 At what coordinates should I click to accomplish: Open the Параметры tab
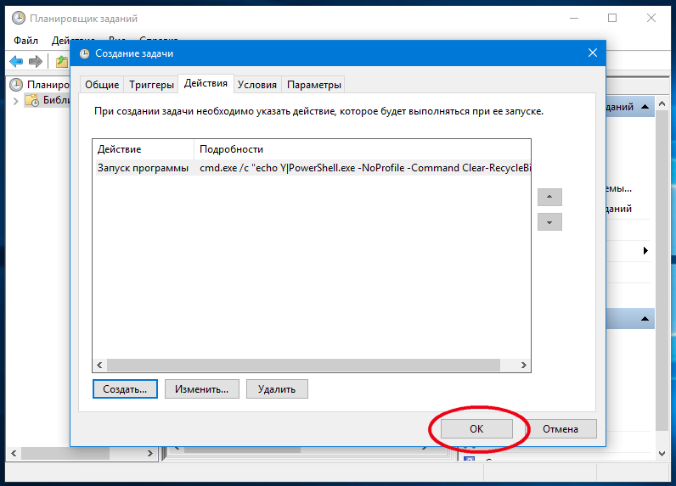pyautogui.click(x=314, y=85)
